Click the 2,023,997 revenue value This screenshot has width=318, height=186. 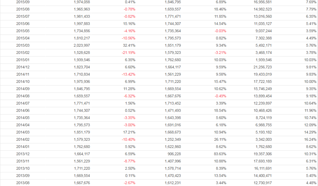pos(82,45)
